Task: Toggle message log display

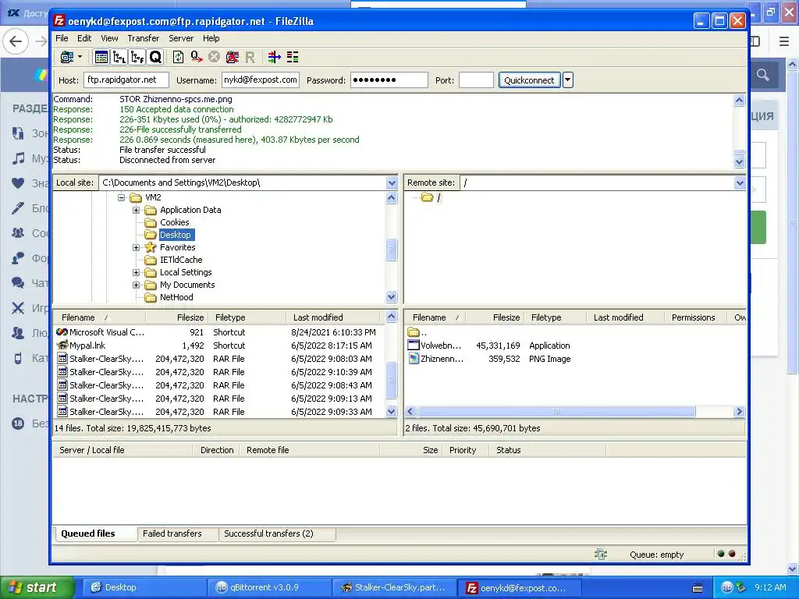Action: point(101,57)
